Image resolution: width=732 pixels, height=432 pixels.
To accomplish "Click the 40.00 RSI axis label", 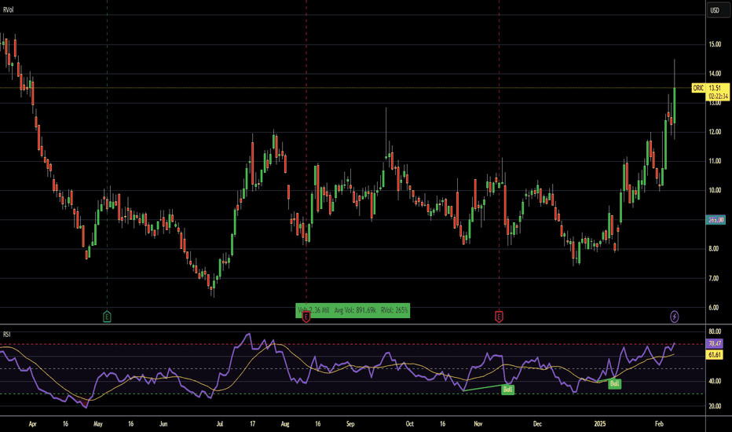I will tap(715, 381).
